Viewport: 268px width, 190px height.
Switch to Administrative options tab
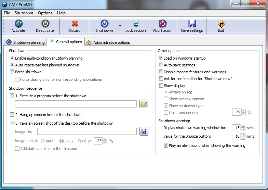[108, 42]
